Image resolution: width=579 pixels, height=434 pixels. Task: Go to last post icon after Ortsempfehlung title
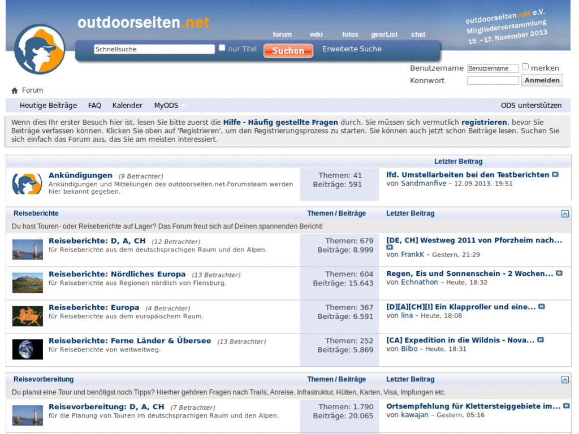[567, 406]
